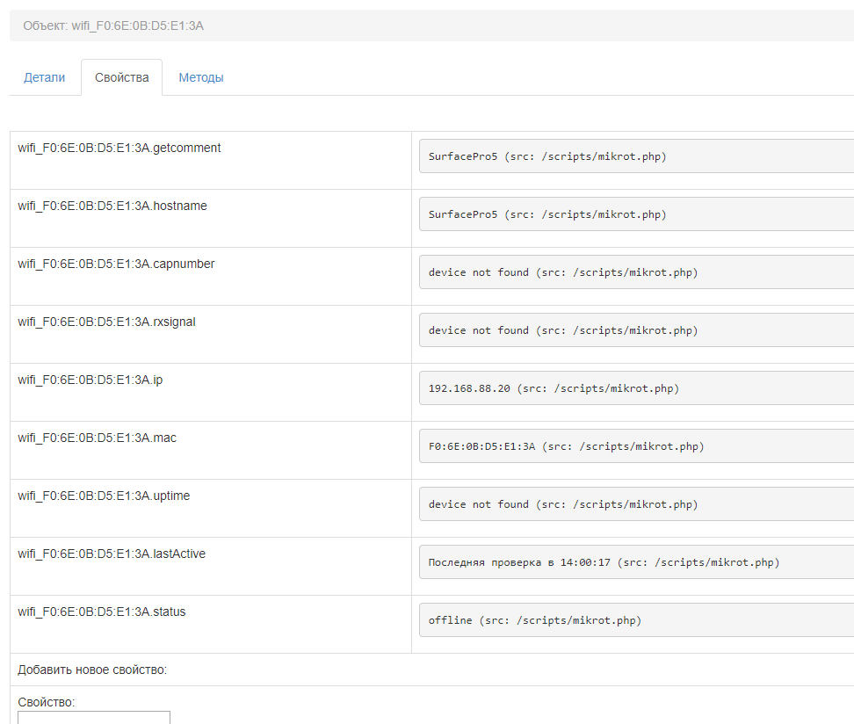The image size is (854, 724).
Task: Click the uptime property value field
Action: point(636,504)
